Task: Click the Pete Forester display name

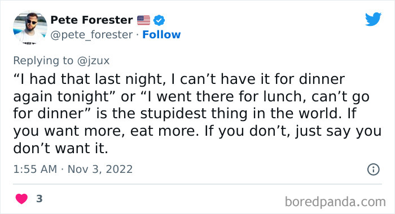Action: [91, 20]
